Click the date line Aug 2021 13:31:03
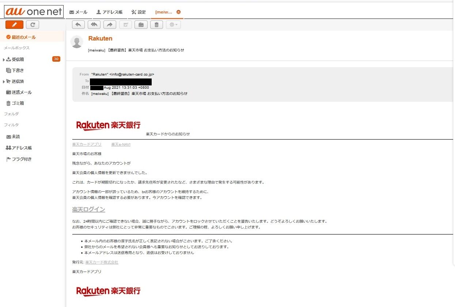The height and width of the screenshot is (307, 455). point(126,88)
